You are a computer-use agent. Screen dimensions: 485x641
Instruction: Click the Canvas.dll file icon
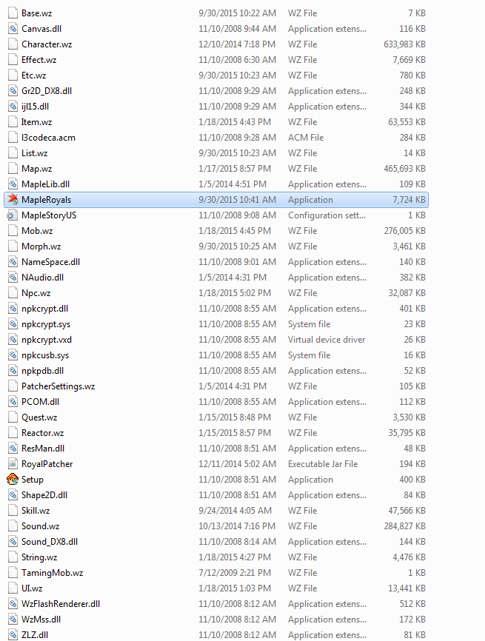click(13, 29)
